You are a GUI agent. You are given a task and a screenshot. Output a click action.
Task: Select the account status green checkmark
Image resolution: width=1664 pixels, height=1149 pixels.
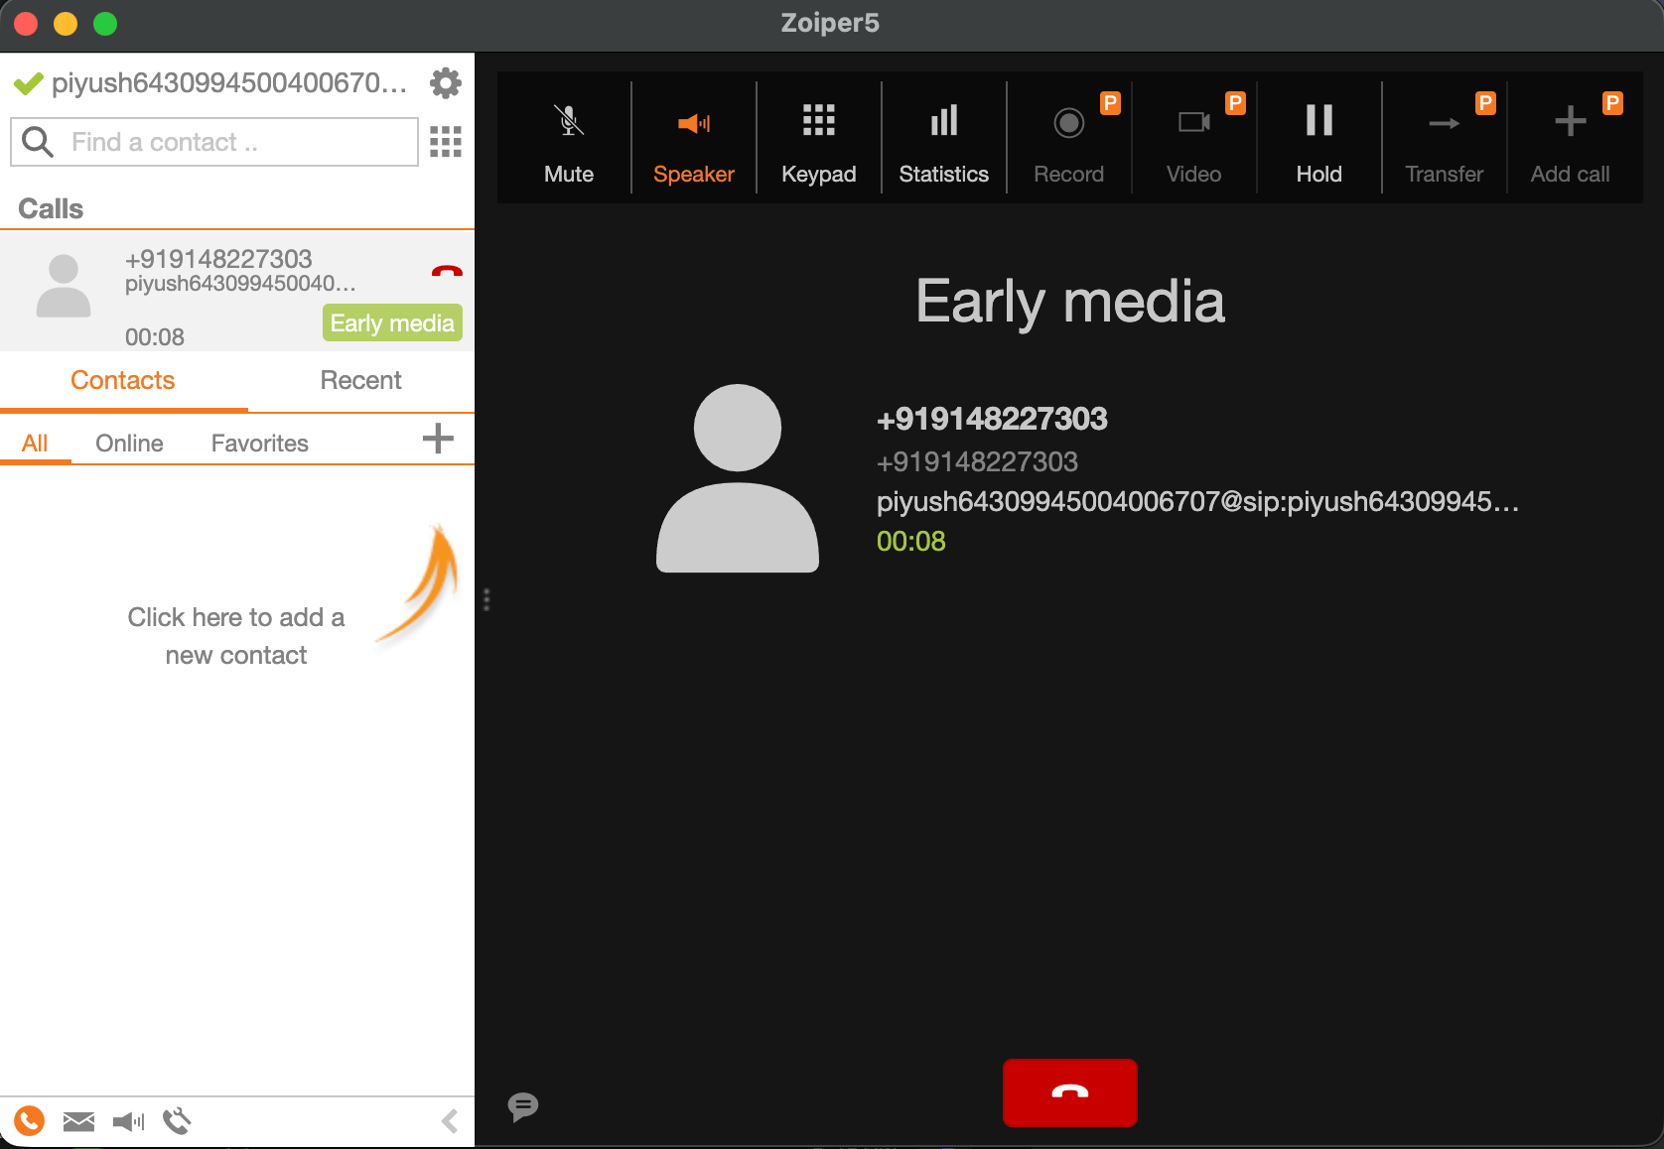click(x=29, y=83)
